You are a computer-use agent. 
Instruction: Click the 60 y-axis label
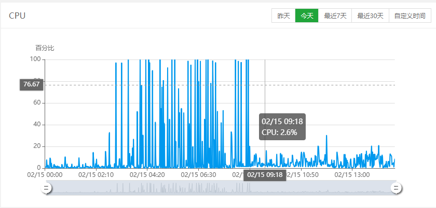tap(37, 103)
